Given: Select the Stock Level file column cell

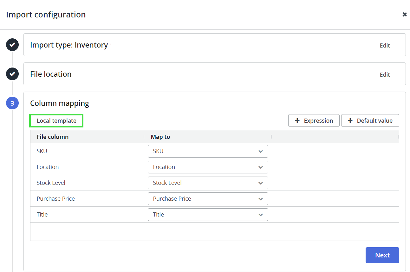Looking at the screenshot, I should [x=51, y=183].
